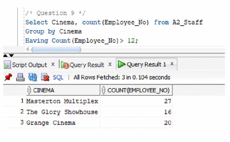Click the editor horizontal scrollbar thumb
Image resolution: width=230 pixels, height=142 pixels.
tap(56, 50)
